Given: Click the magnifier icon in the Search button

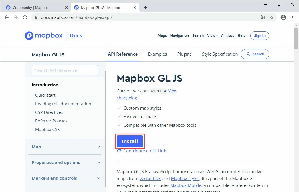Looking at the screenshot, I should coord(249,54).
